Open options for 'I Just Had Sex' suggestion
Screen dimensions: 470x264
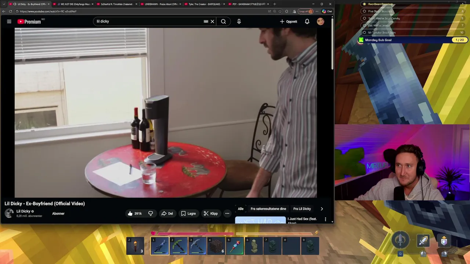coord(325,219)
